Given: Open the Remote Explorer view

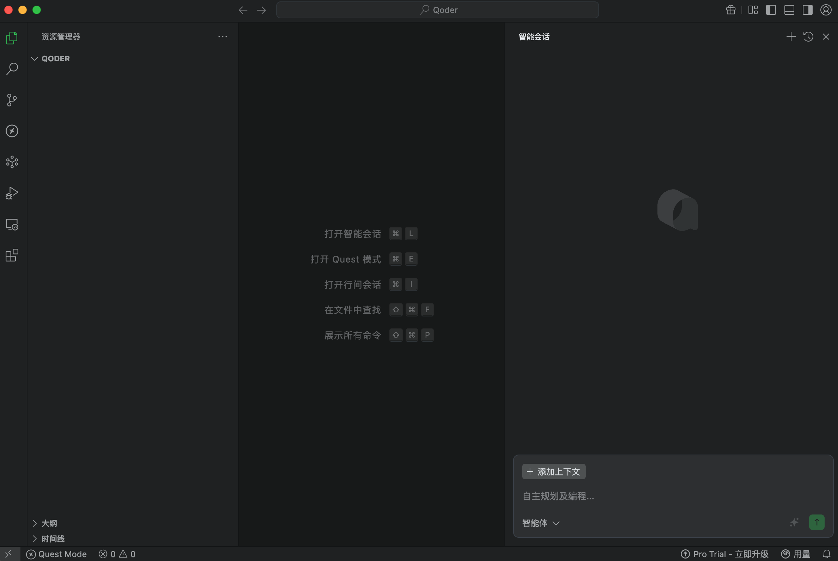Looking at the screenshot, I should [12, 224].
